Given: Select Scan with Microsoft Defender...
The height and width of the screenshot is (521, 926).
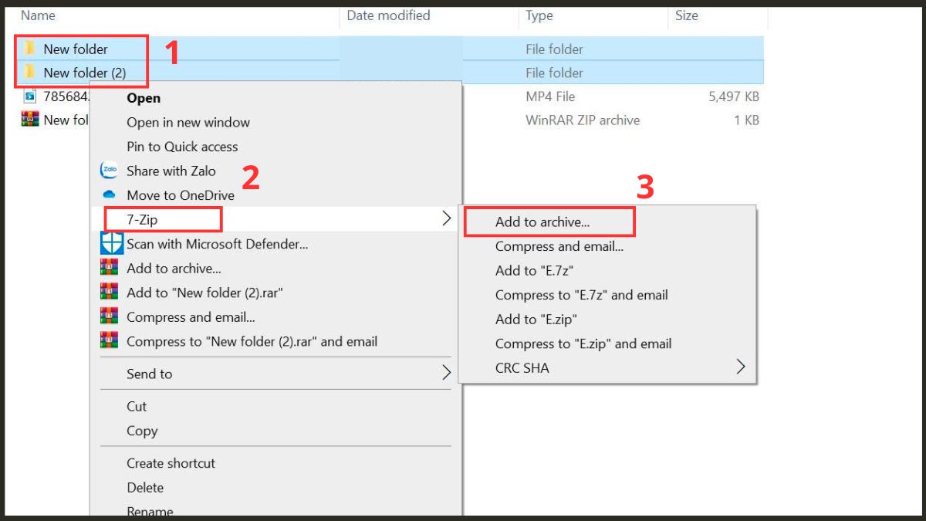Looking at the screenshot, I should pyautogui.click(x=218, y=244).
